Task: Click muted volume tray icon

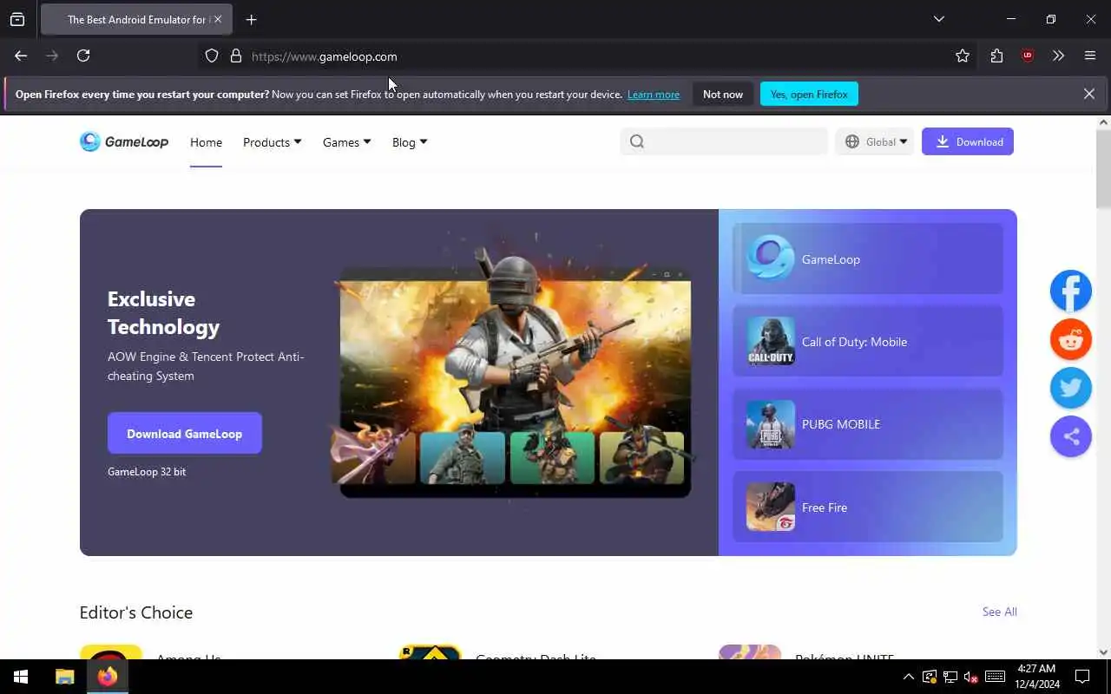Action: 971,677
